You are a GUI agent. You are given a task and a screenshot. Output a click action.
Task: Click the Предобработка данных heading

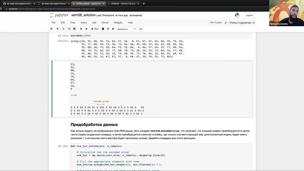(x=94, y=124)
